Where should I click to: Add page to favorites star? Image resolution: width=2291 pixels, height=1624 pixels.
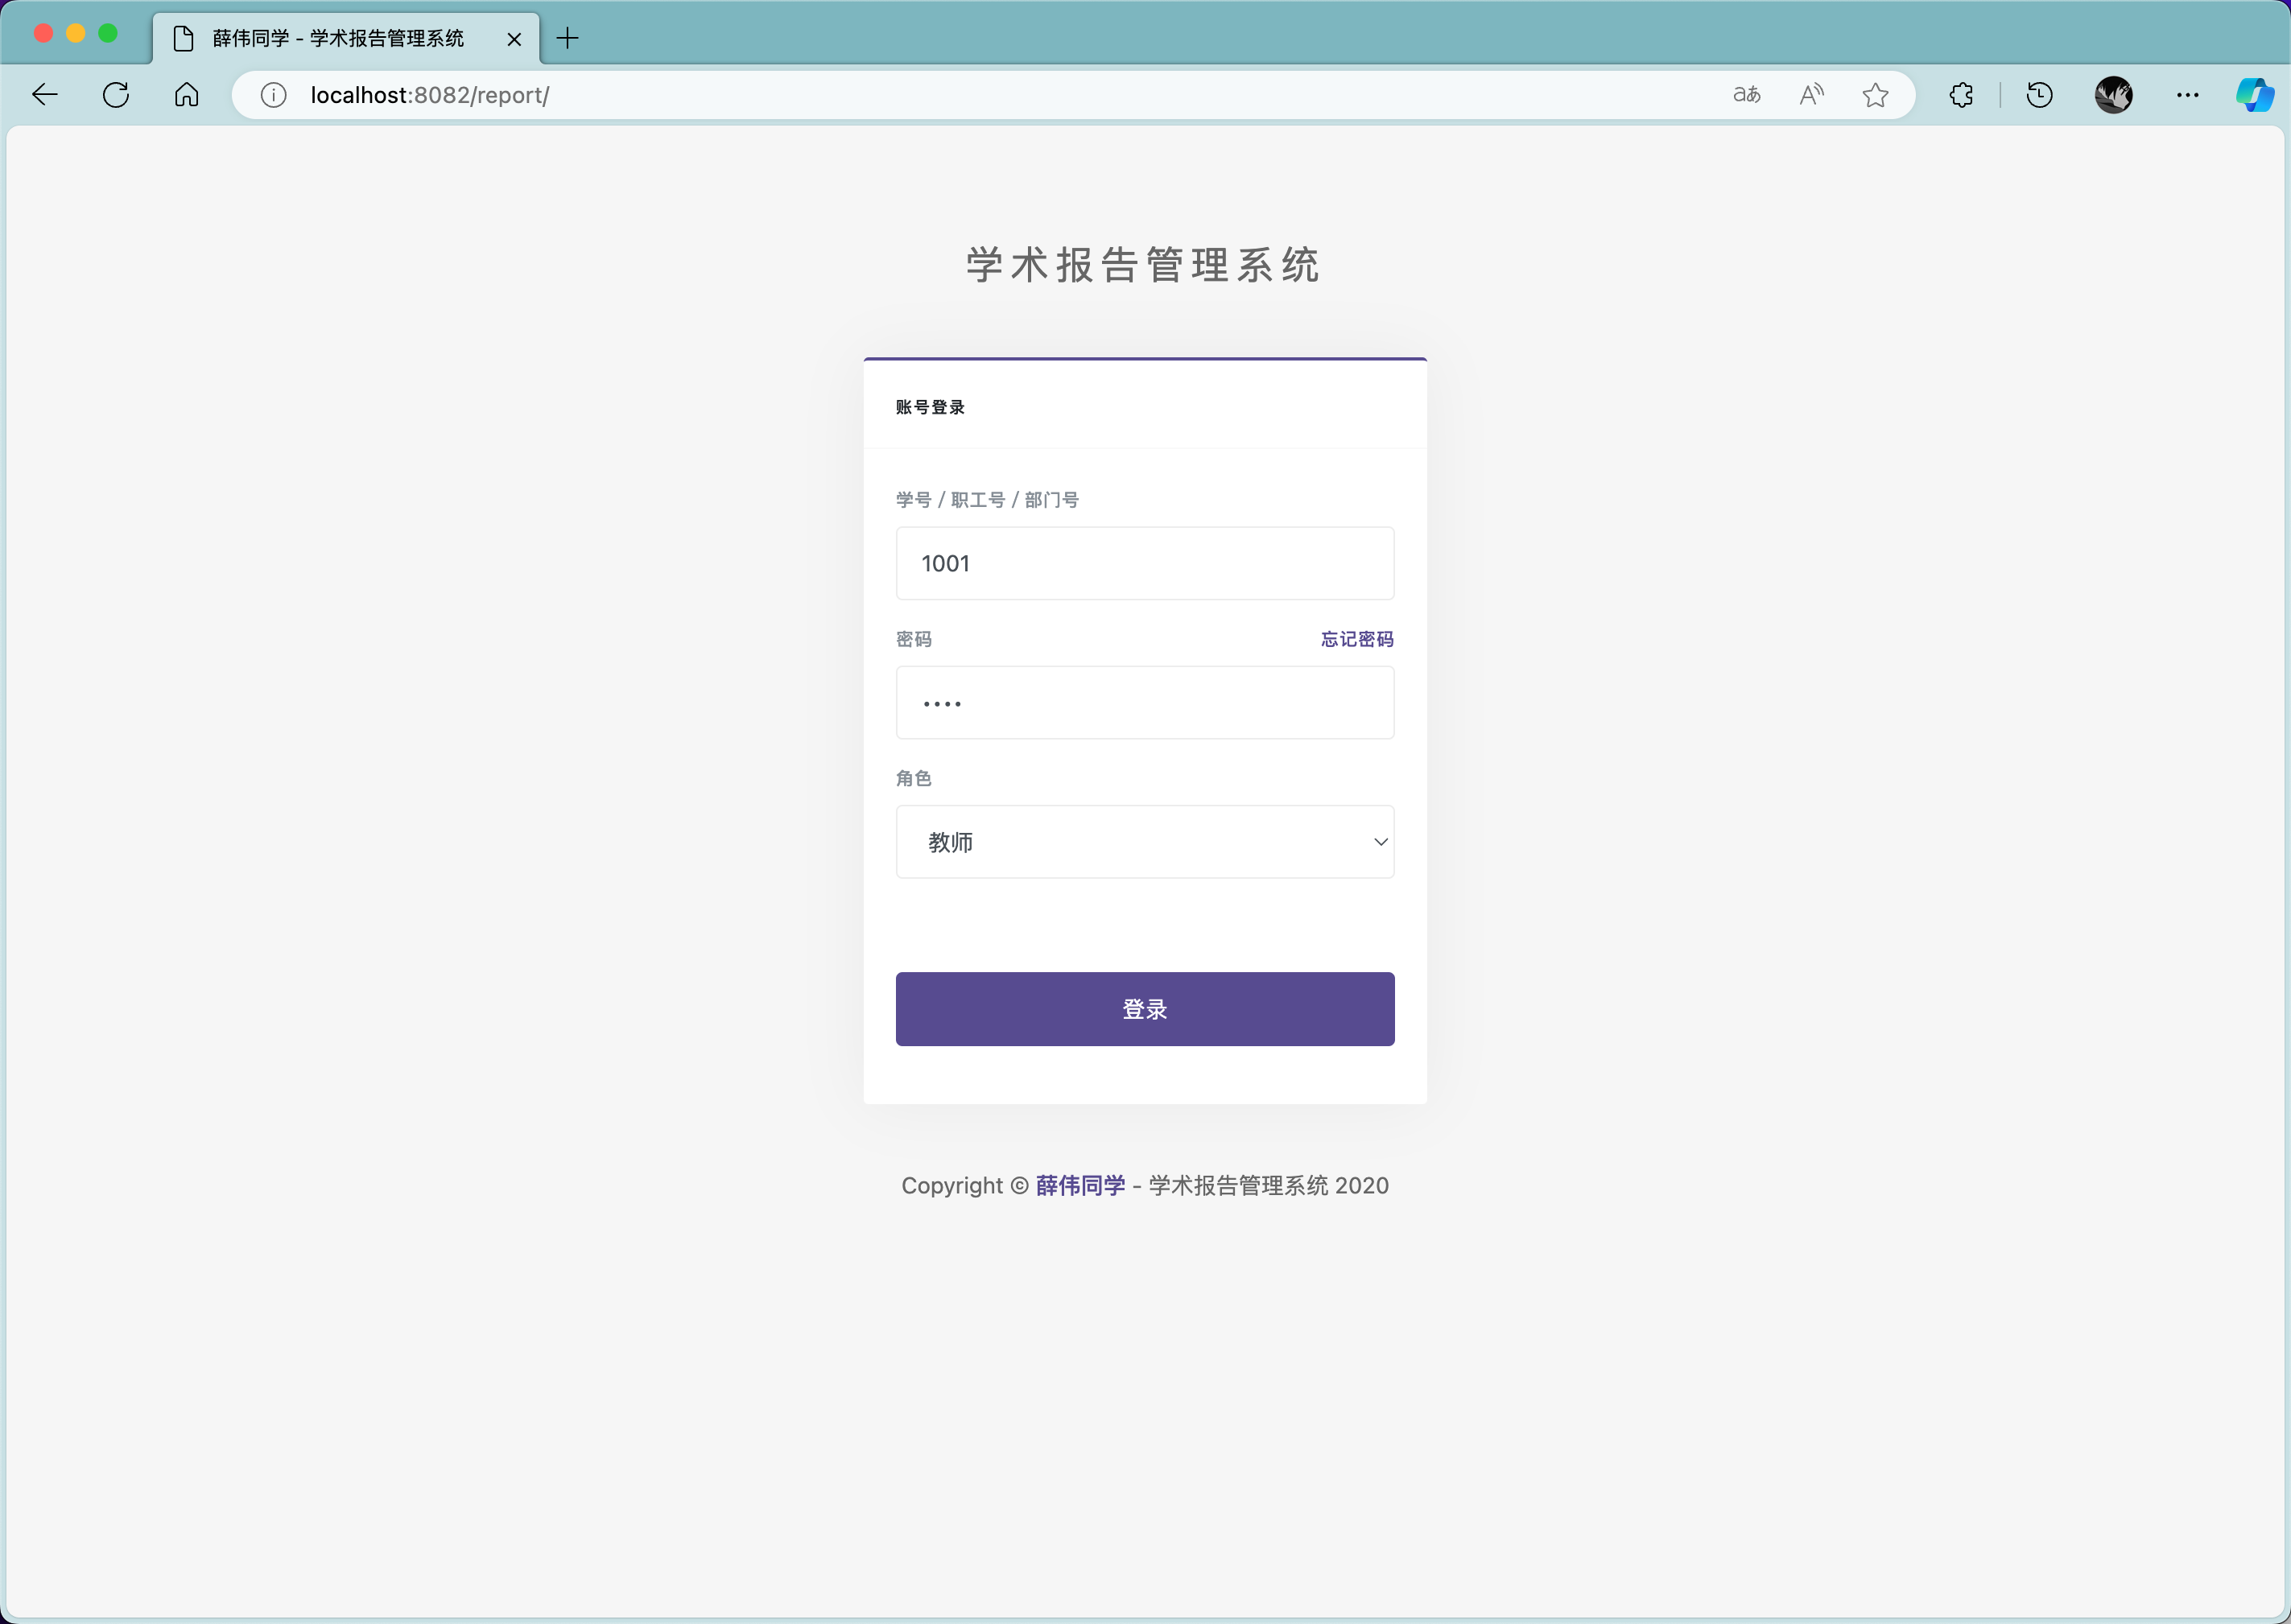click(1875, 95)
